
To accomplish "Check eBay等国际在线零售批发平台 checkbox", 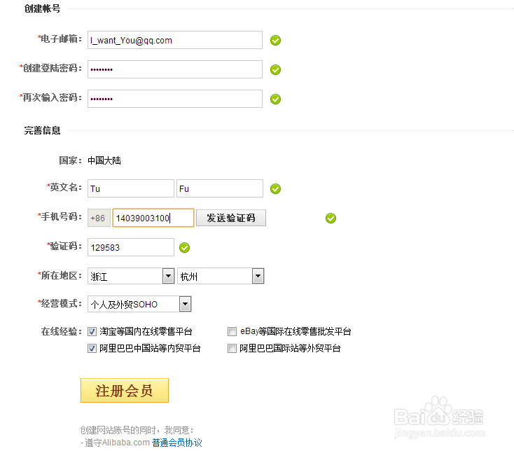I will click(x=232, y=331).
